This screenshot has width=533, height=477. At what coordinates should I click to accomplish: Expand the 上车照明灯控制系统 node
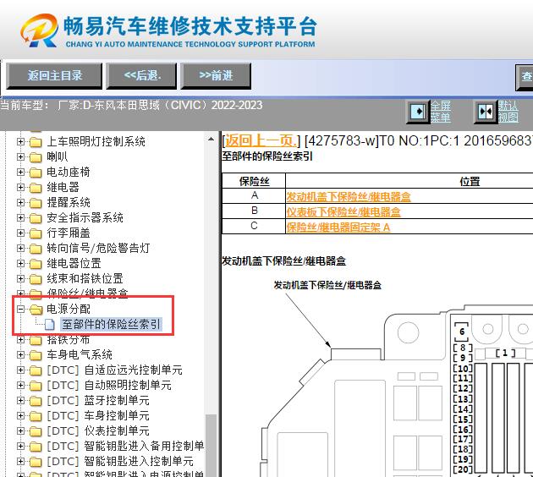21,141
